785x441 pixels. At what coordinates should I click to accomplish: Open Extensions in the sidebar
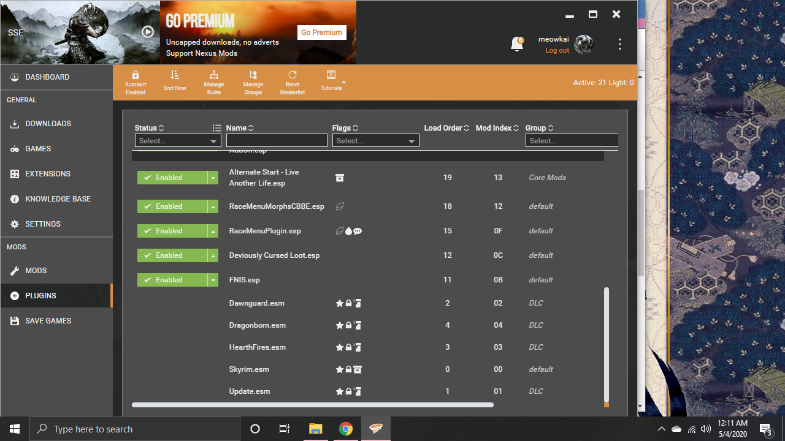pyautogui.click(x=56, y=174)
